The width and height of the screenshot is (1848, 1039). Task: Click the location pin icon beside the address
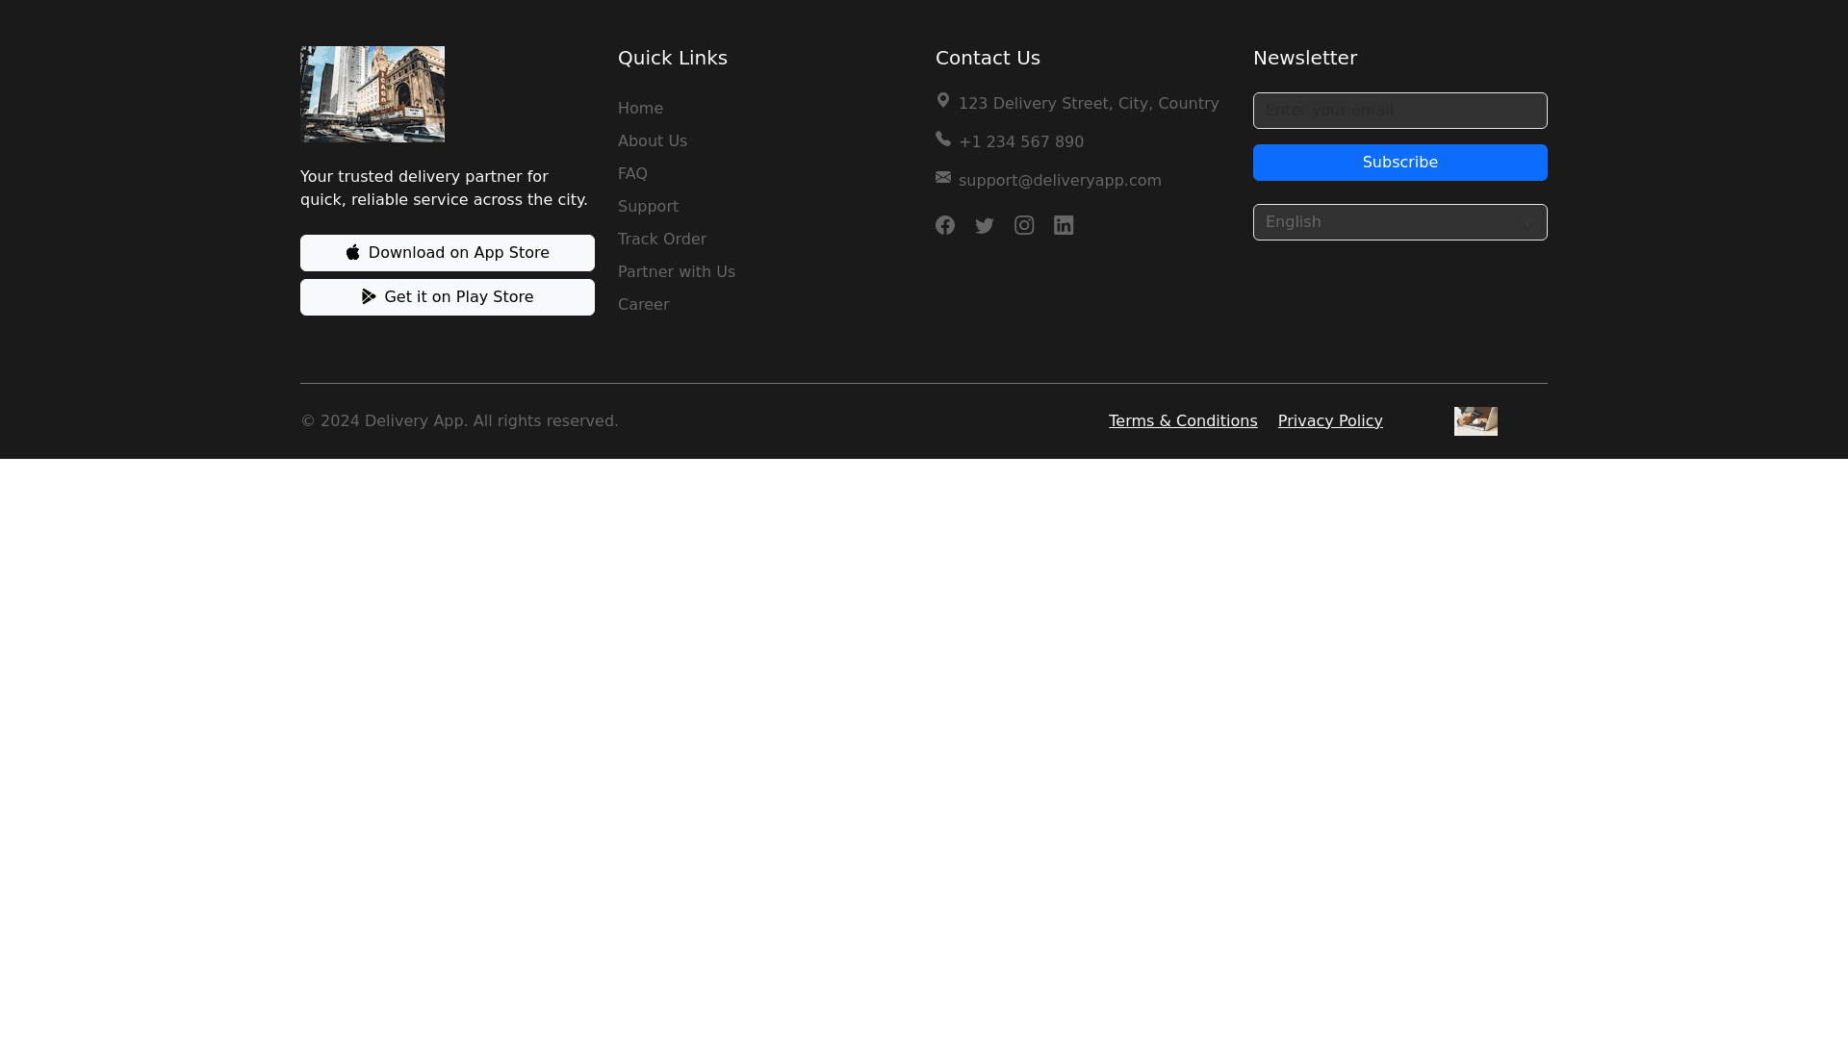tap(942, 100)
